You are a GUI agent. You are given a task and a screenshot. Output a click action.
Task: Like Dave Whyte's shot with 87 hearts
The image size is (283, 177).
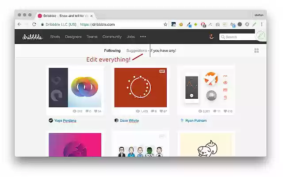coord(163,111)
